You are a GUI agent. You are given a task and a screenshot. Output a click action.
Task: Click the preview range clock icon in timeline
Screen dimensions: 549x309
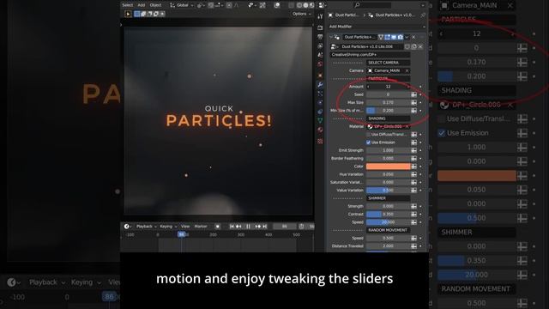301,227
